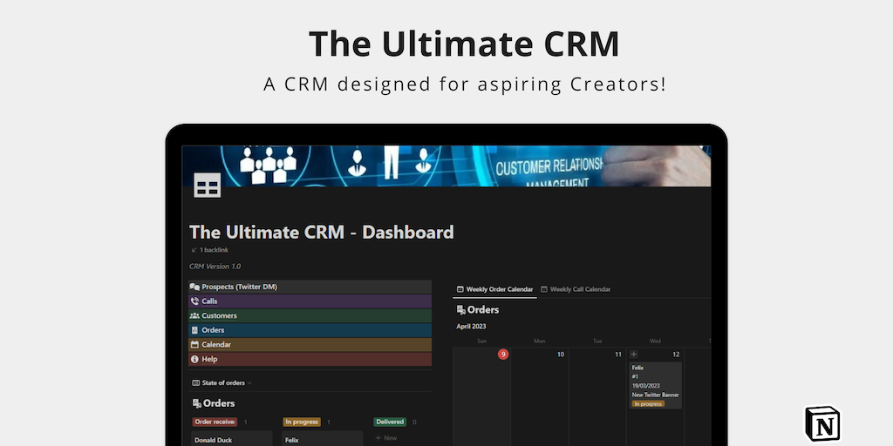Select the Order receive status tag
This screenshot has height=446, width=893.
[215, 422]
